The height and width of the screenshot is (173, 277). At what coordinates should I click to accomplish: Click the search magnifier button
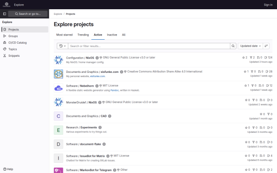(233, 46)
